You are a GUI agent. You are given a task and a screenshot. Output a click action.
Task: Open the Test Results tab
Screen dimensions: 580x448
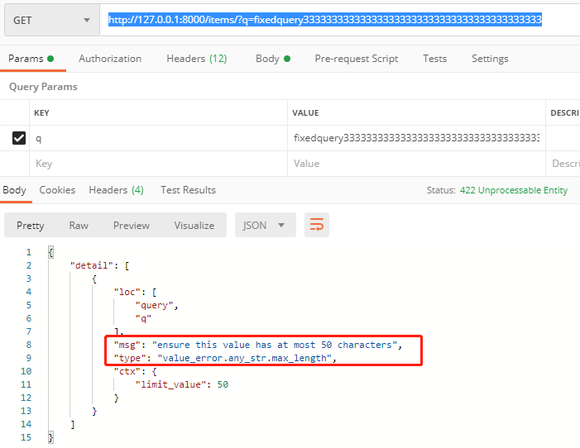(x=188, y=190)
